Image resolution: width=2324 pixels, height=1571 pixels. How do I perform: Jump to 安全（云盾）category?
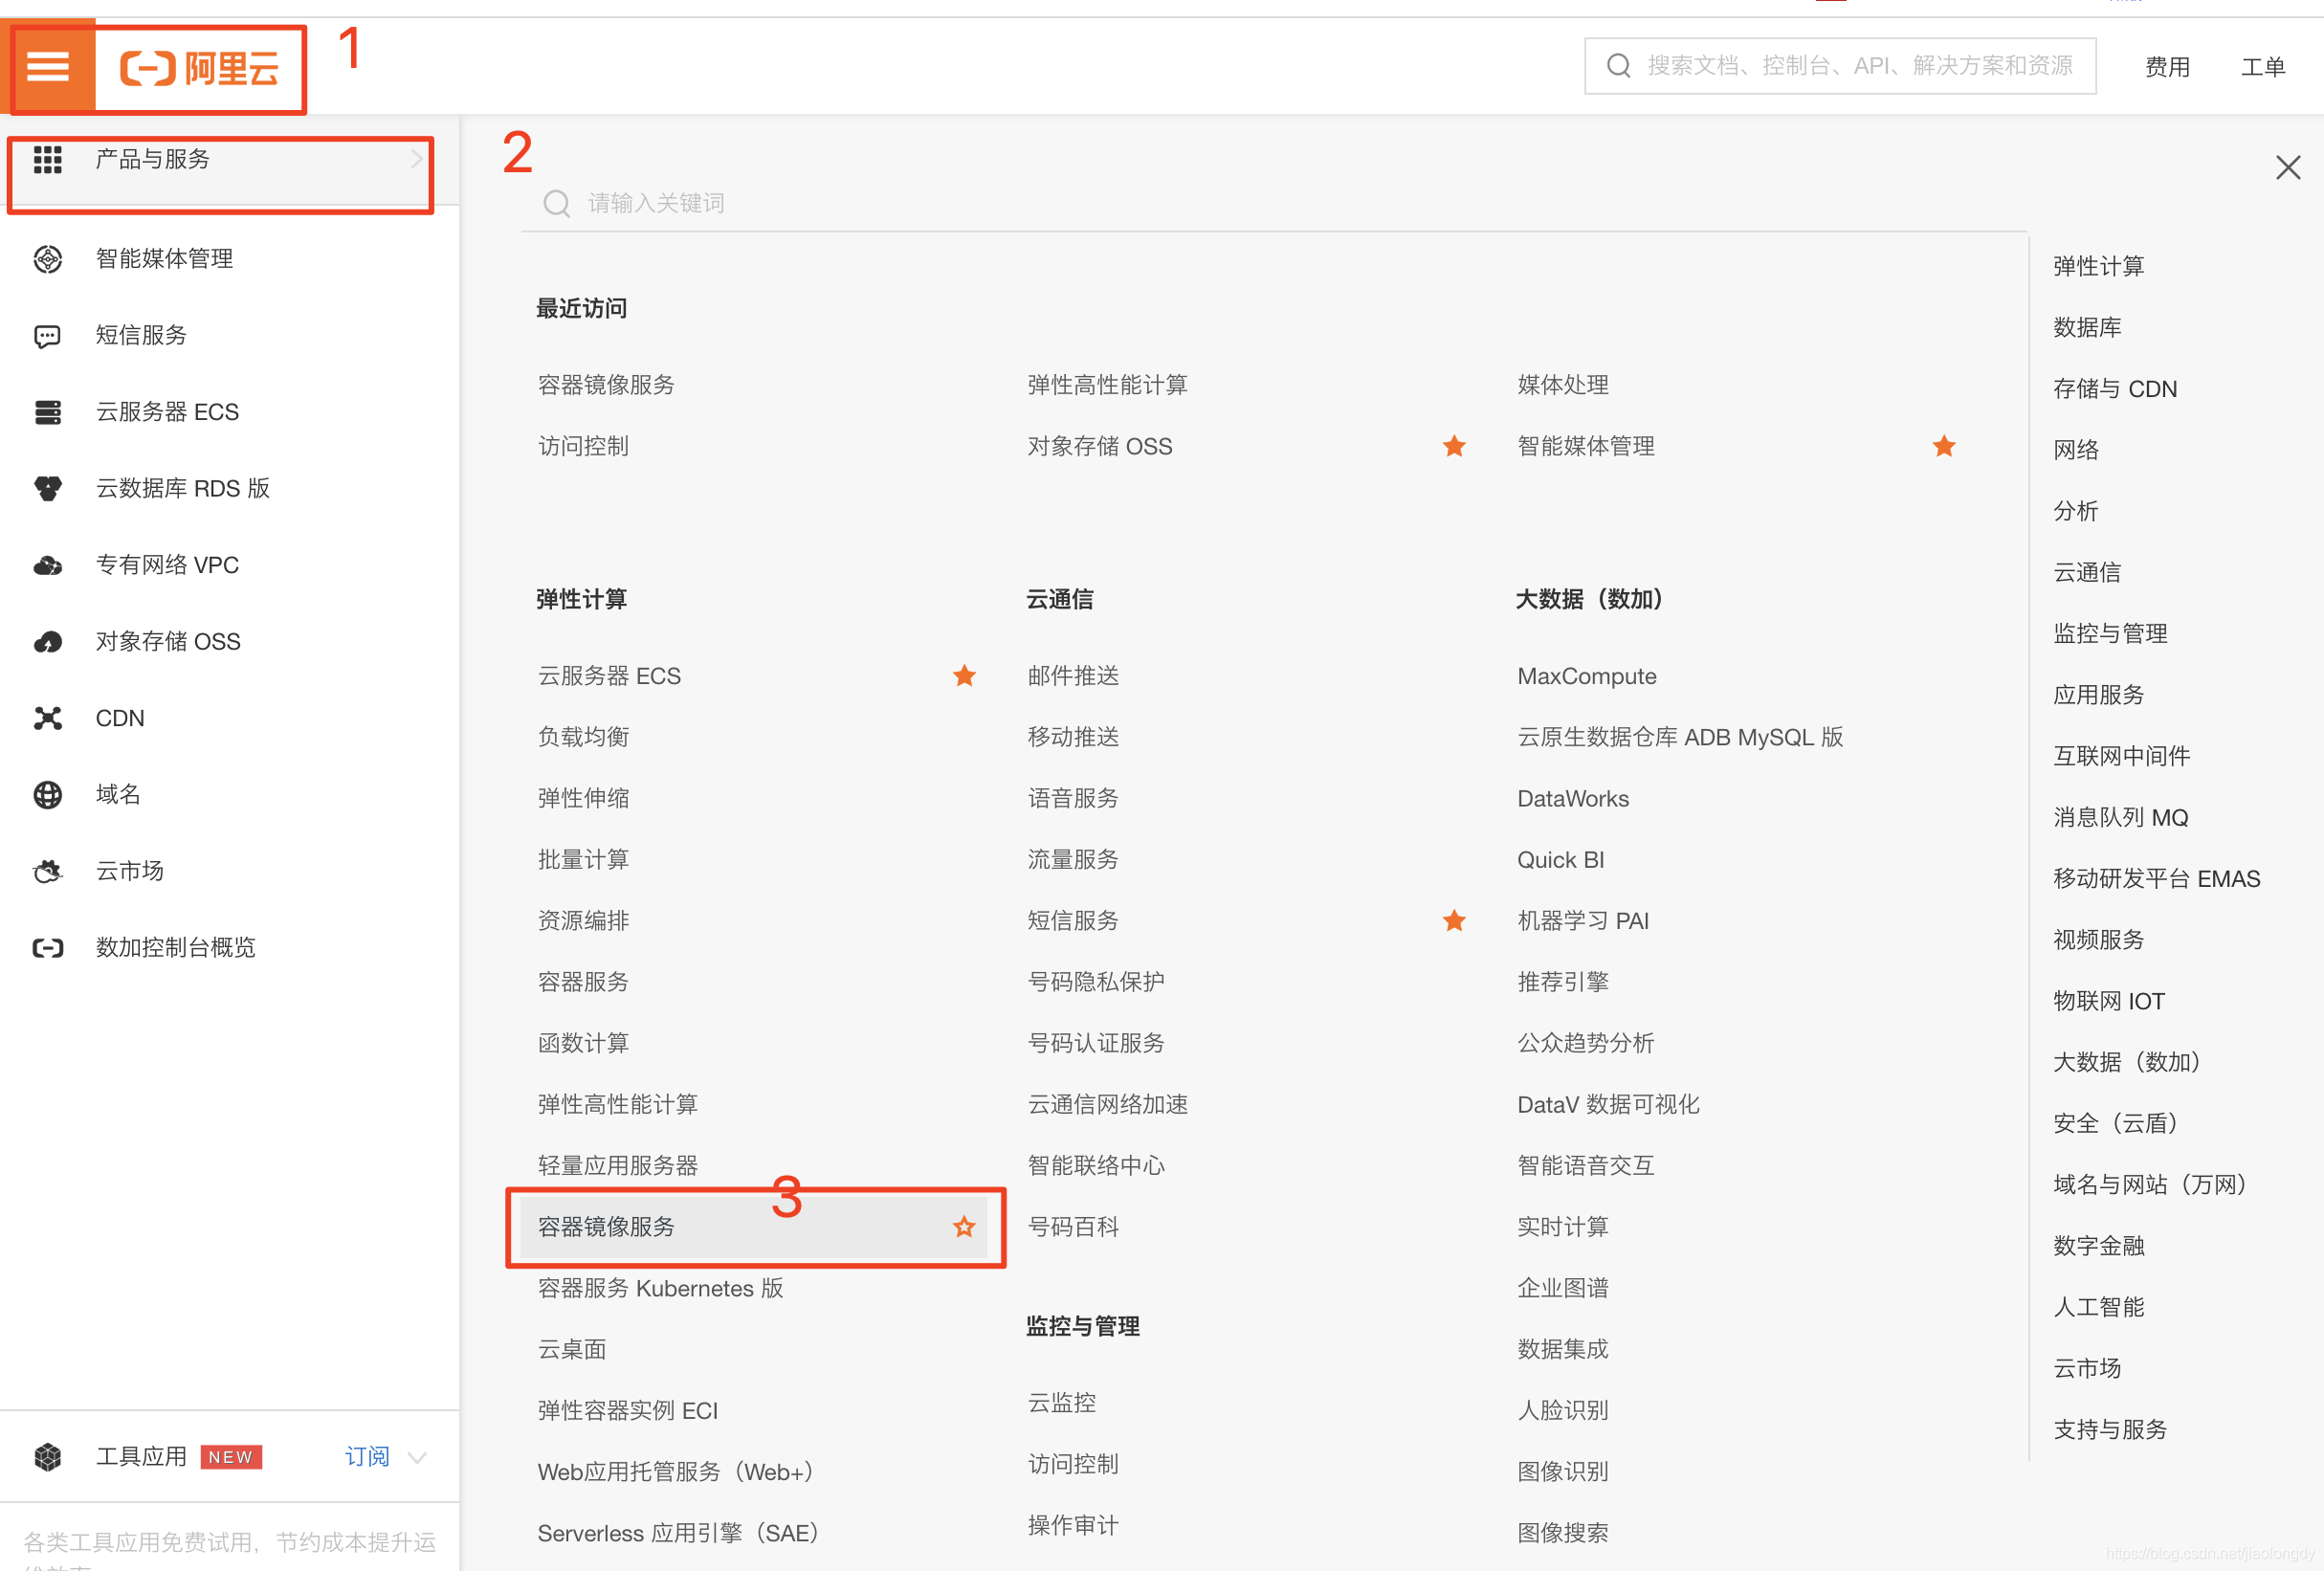click(x=2116, y=1123)
